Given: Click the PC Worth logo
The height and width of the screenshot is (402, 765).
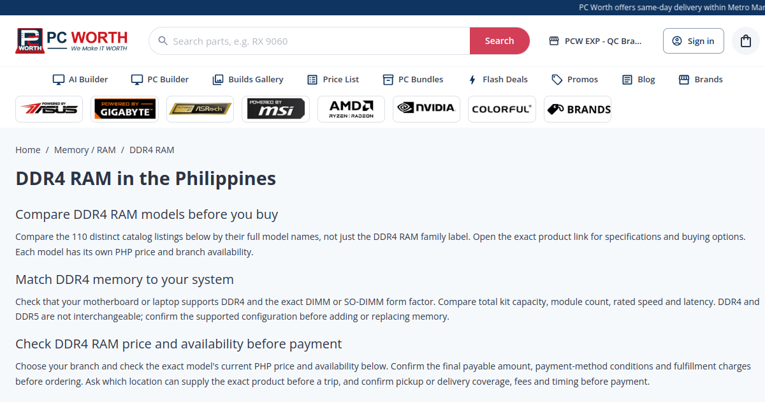Looking at the screenshot, I should pos(71,41).
